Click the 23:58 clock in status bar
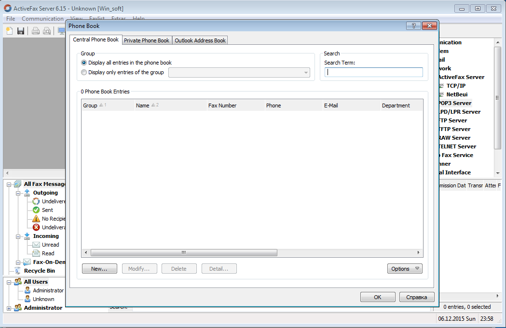The width and height of the screenshot is (506, 328). (487, 319)
